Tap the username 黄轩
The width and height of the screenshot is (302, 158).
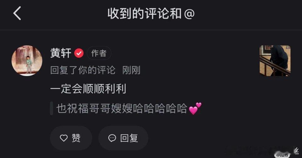61,53
